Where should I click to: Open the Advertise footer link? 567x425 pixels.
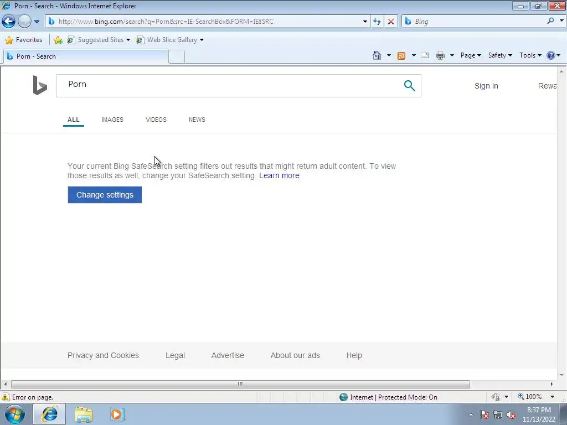tap(228, 356)
